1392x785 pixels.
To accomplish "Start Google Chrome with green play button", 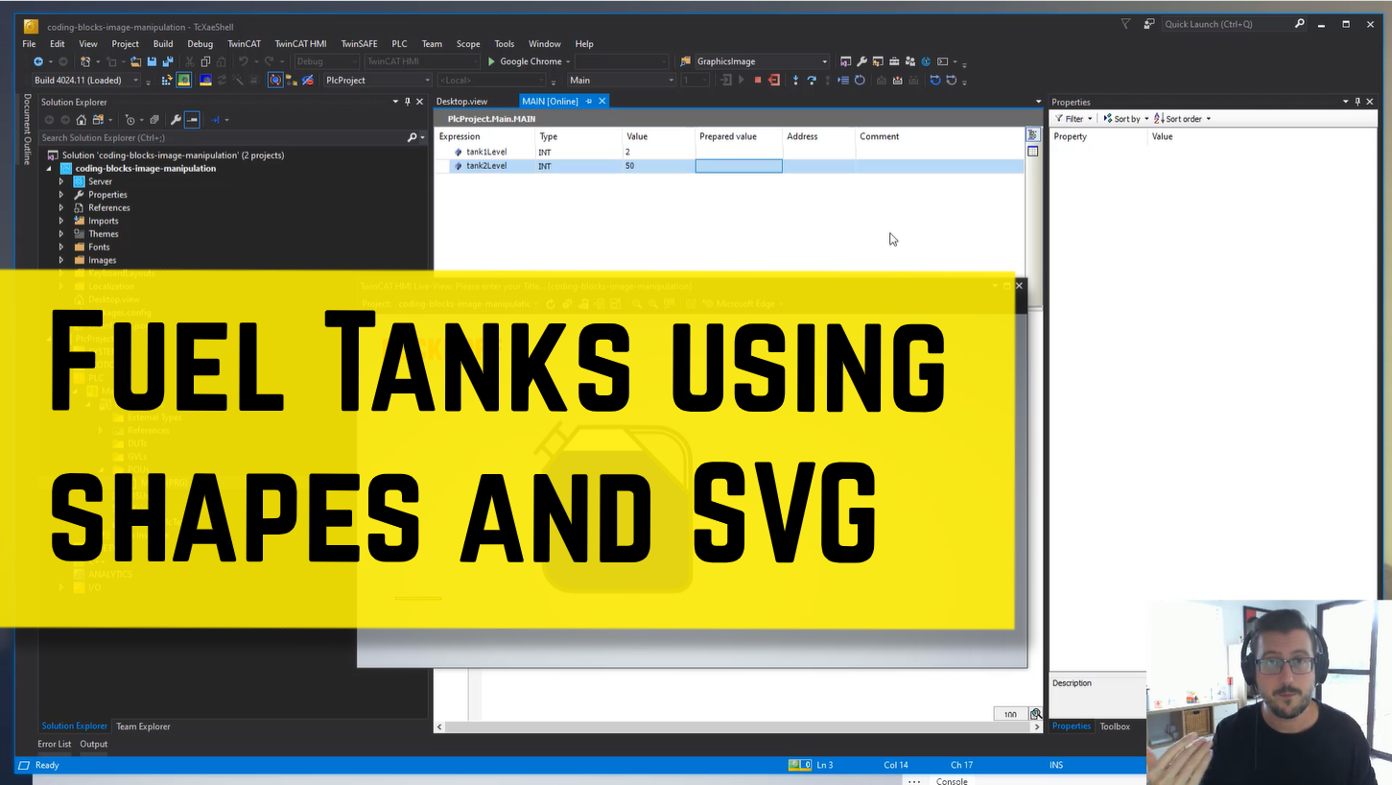I will point(491,61).
